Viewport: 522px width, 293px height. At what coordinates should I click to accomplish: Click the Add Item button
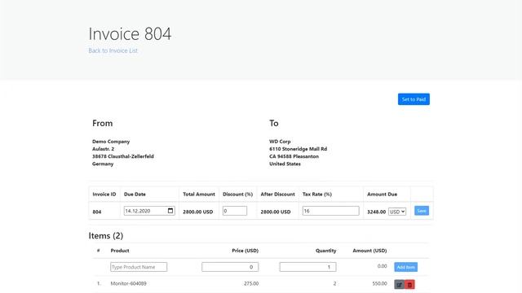pos(406,267)
